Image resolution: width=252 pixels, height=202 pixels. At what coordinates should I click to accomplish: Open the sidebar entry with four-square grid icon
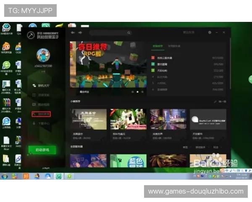pyautogui.click(x=41, y=95)
